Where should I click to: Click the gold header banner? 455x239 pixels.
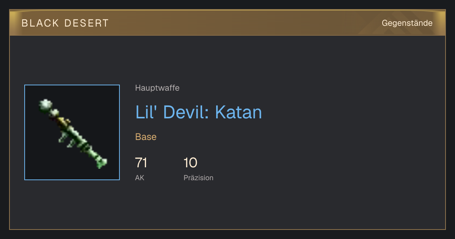click(227, 23)
